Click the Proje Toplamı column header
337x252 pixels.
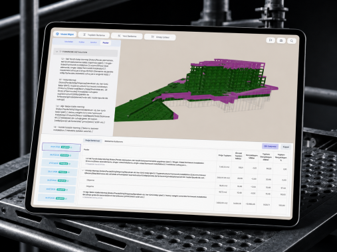(x=225, y=155)
